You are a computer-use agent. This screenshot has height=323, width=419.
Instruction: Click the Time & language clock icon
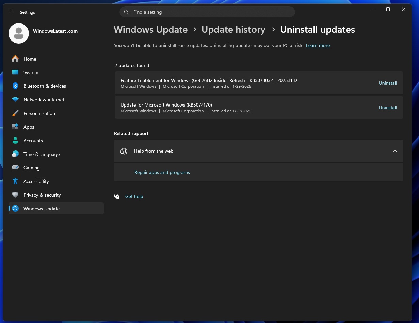15,154
